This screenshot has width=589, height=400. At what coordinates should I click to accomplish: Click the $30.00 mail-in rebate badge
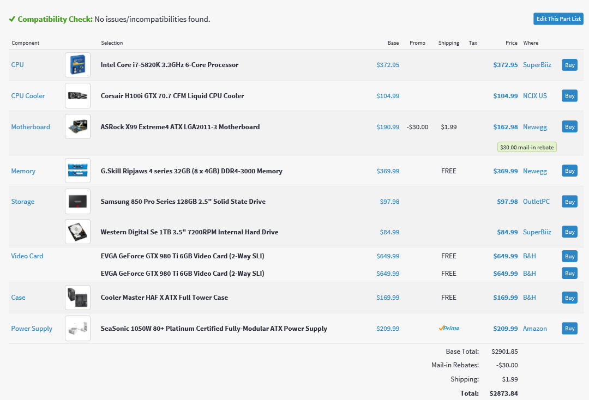527,147
